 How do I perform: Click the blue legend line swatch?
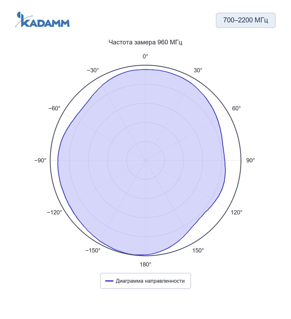click(x=109, y=281)
